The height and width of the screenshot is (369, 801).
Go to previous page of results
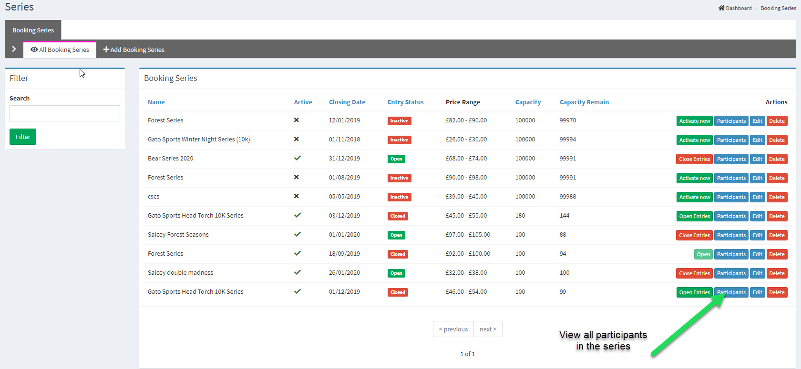pos(453,329)
